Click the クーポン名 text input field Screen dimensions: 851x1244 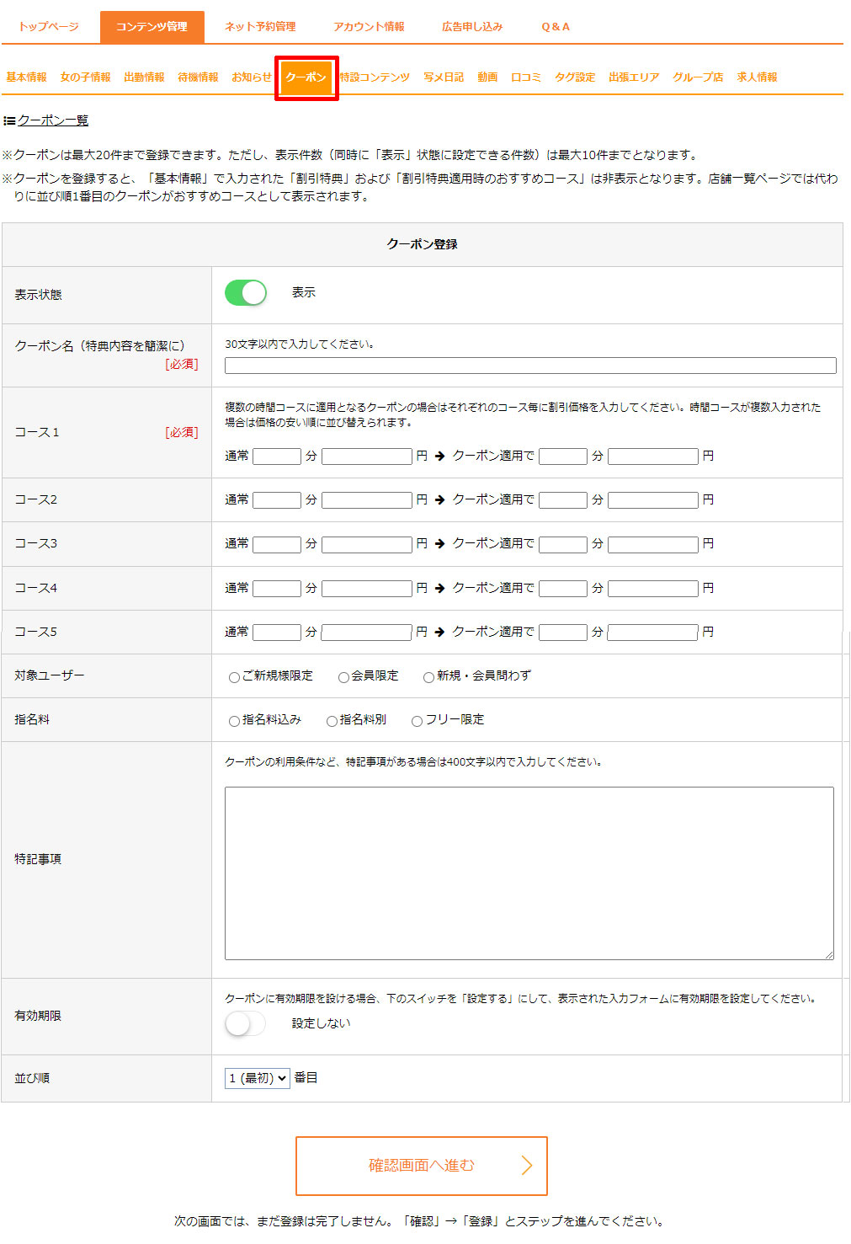tap(529, 366)
